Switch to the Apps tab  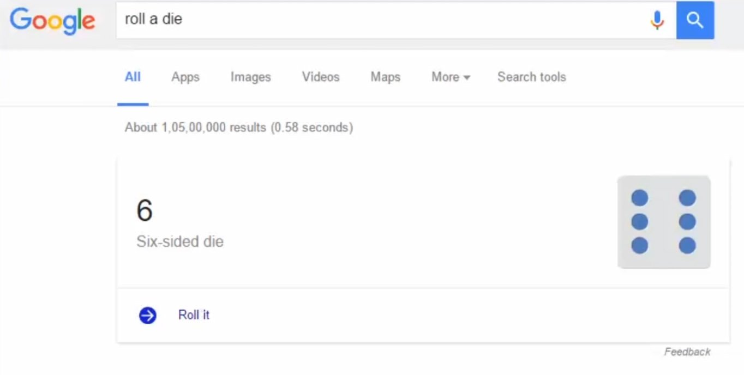[x=185, y=77]
